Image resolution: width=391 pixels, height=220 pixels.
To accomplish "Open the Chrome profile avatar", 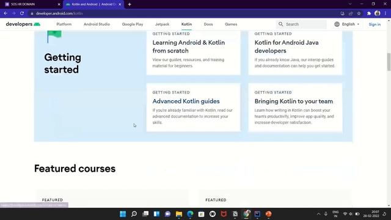I will (378, 13).
